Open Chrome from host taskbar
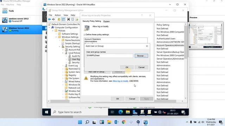Image resolution: width=225 pixels, height=126 pixels. (124, 122)
